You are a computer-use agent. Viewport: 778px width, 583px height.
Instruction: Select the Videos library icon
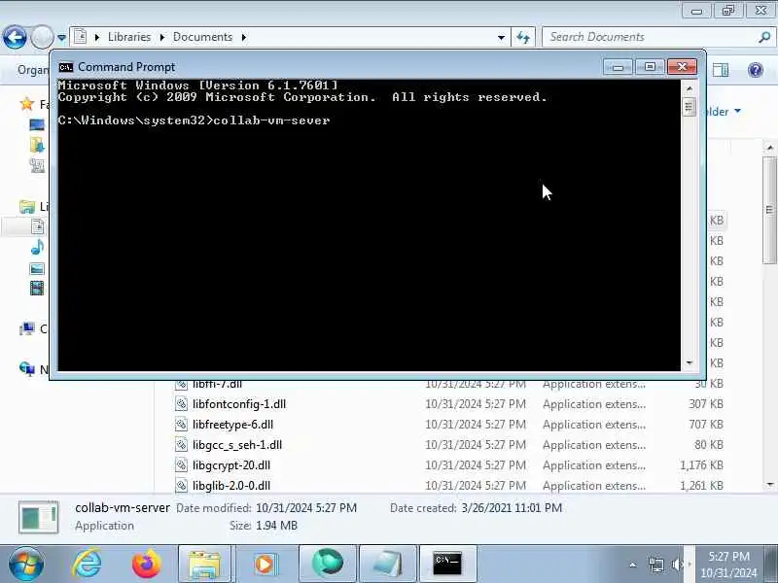tap(37, 288)
